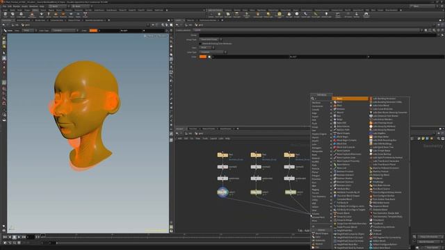Image resolution: width=445 pixels, height=250 pixels.
Task: Select Sequence Blend in the TAB menu list
Action: click(380, 206)
